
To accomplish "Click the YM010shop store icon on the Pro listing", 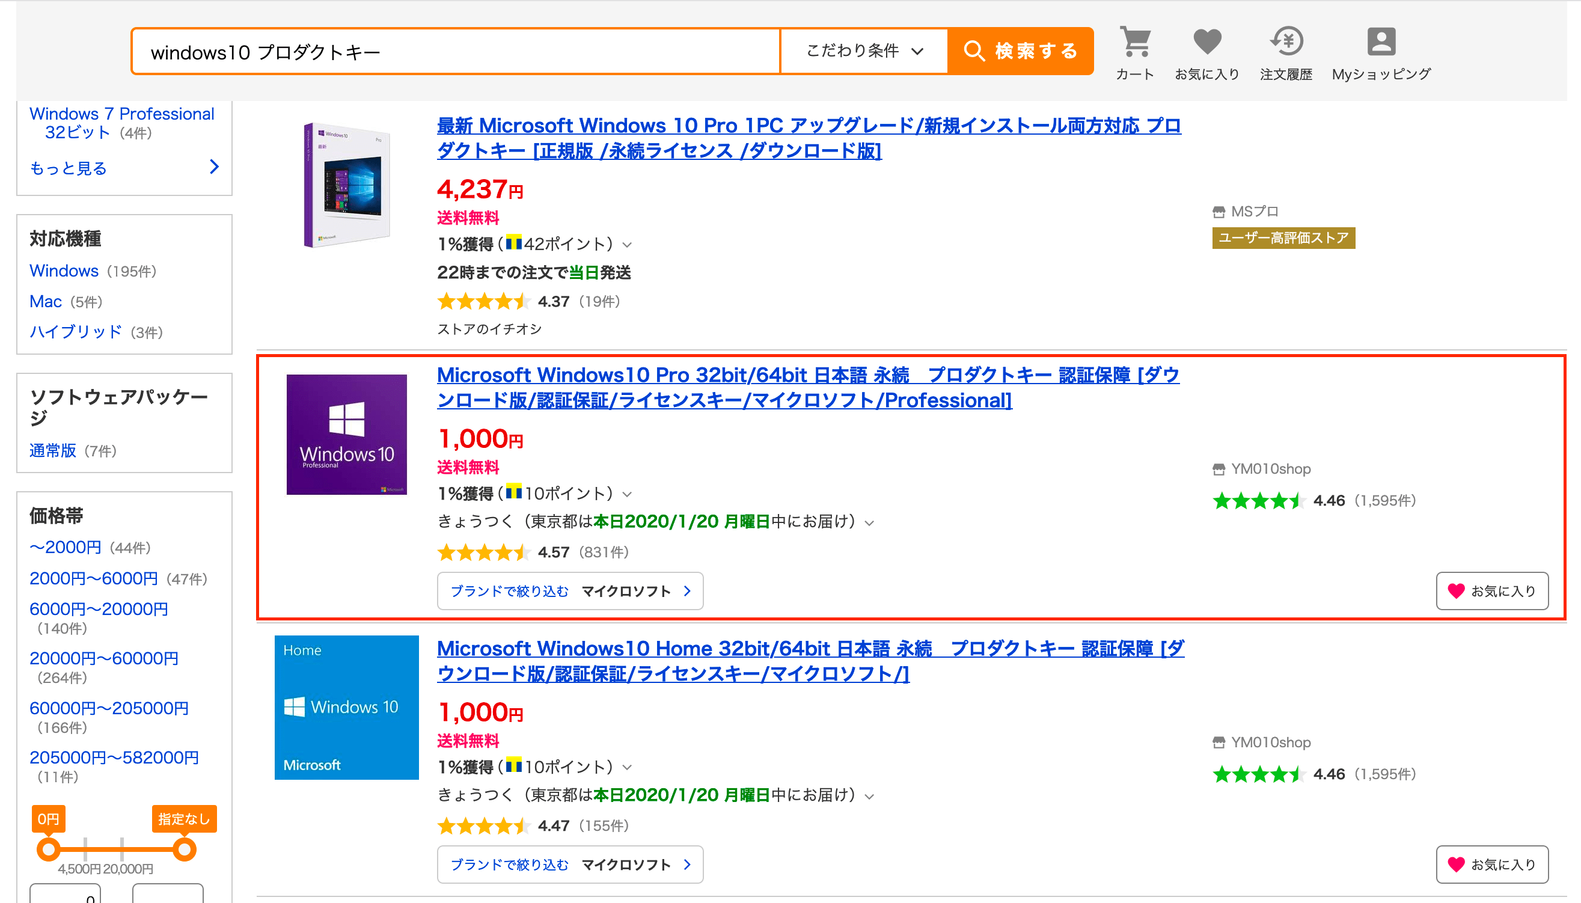I will (x=1219, y=470).
